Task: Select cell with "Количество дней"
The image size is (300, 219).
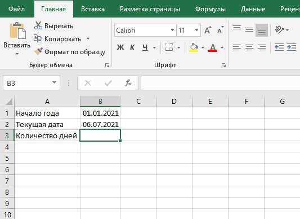Action: click(x=47, y=135)
